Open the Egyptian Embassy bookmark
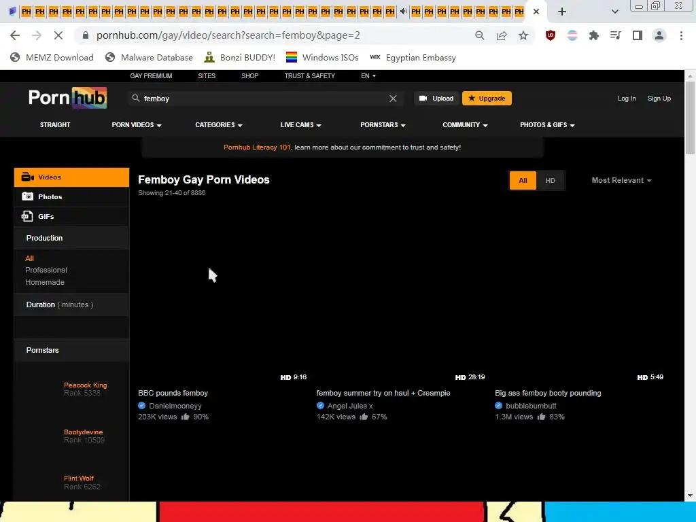 (x=413, y=57)
